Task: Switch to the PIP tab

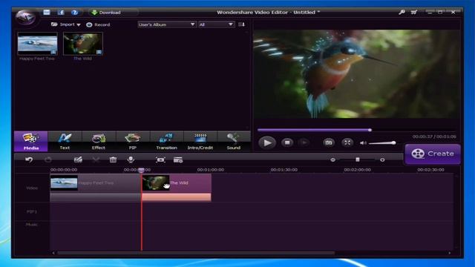Action: [x=132, y=141]
